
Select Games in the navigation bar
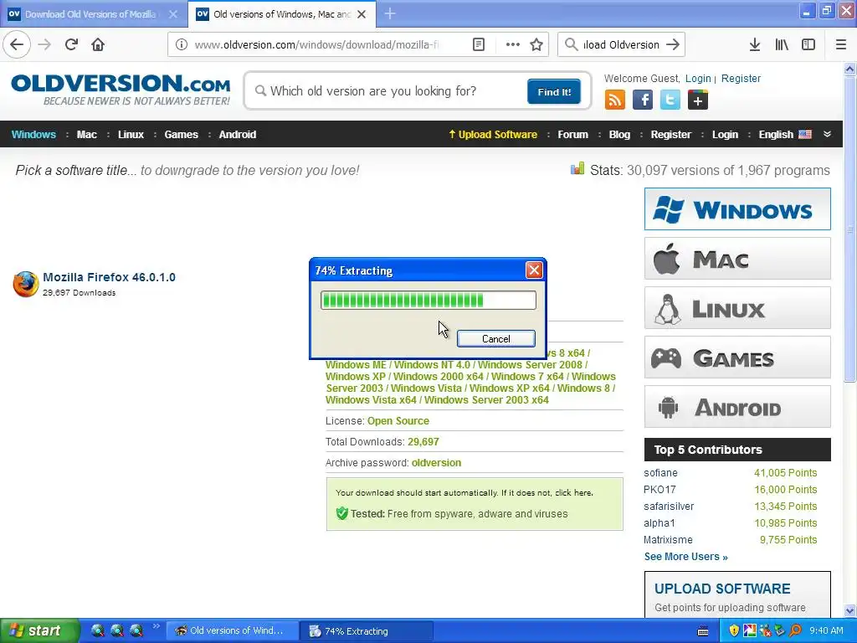coord(182,135)
